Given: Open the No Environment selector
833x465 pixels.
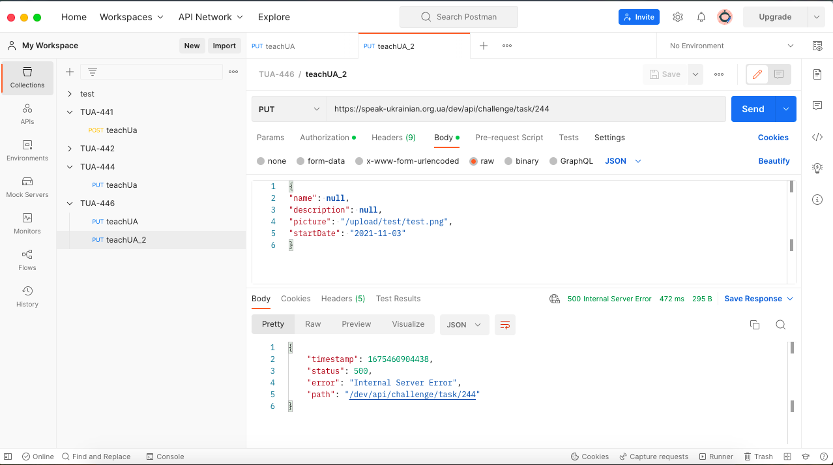Looking at the screenshot, I should coord(732,46).
